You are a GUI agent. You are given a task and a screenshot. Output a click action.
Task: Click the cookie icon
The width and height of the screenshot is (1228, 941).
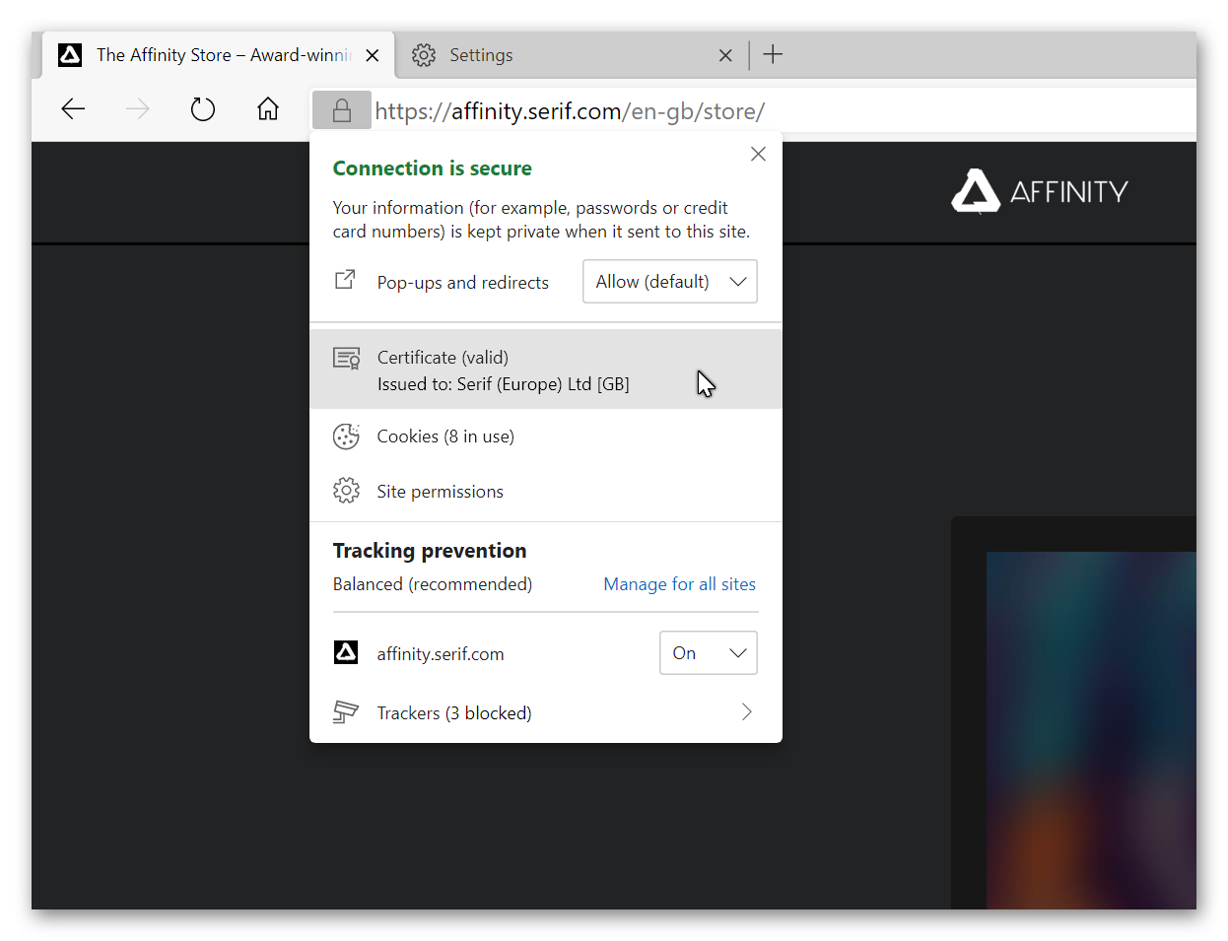coord(346,437)
